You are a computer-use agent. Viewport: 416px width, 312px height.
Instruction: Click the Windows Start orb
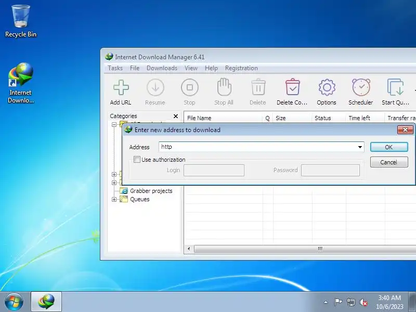(x=14, y=302)
